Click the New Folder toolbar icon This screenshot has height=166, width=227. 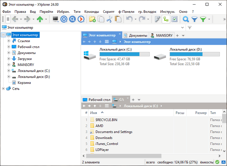92,19
